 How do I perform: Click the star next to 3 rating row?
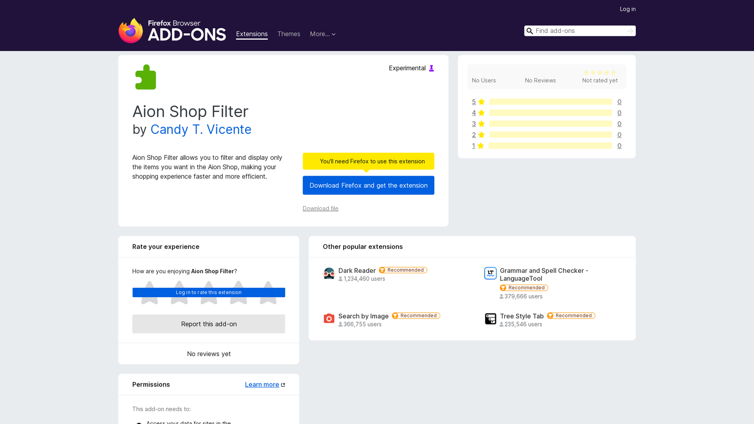click(x=481, y=124)
